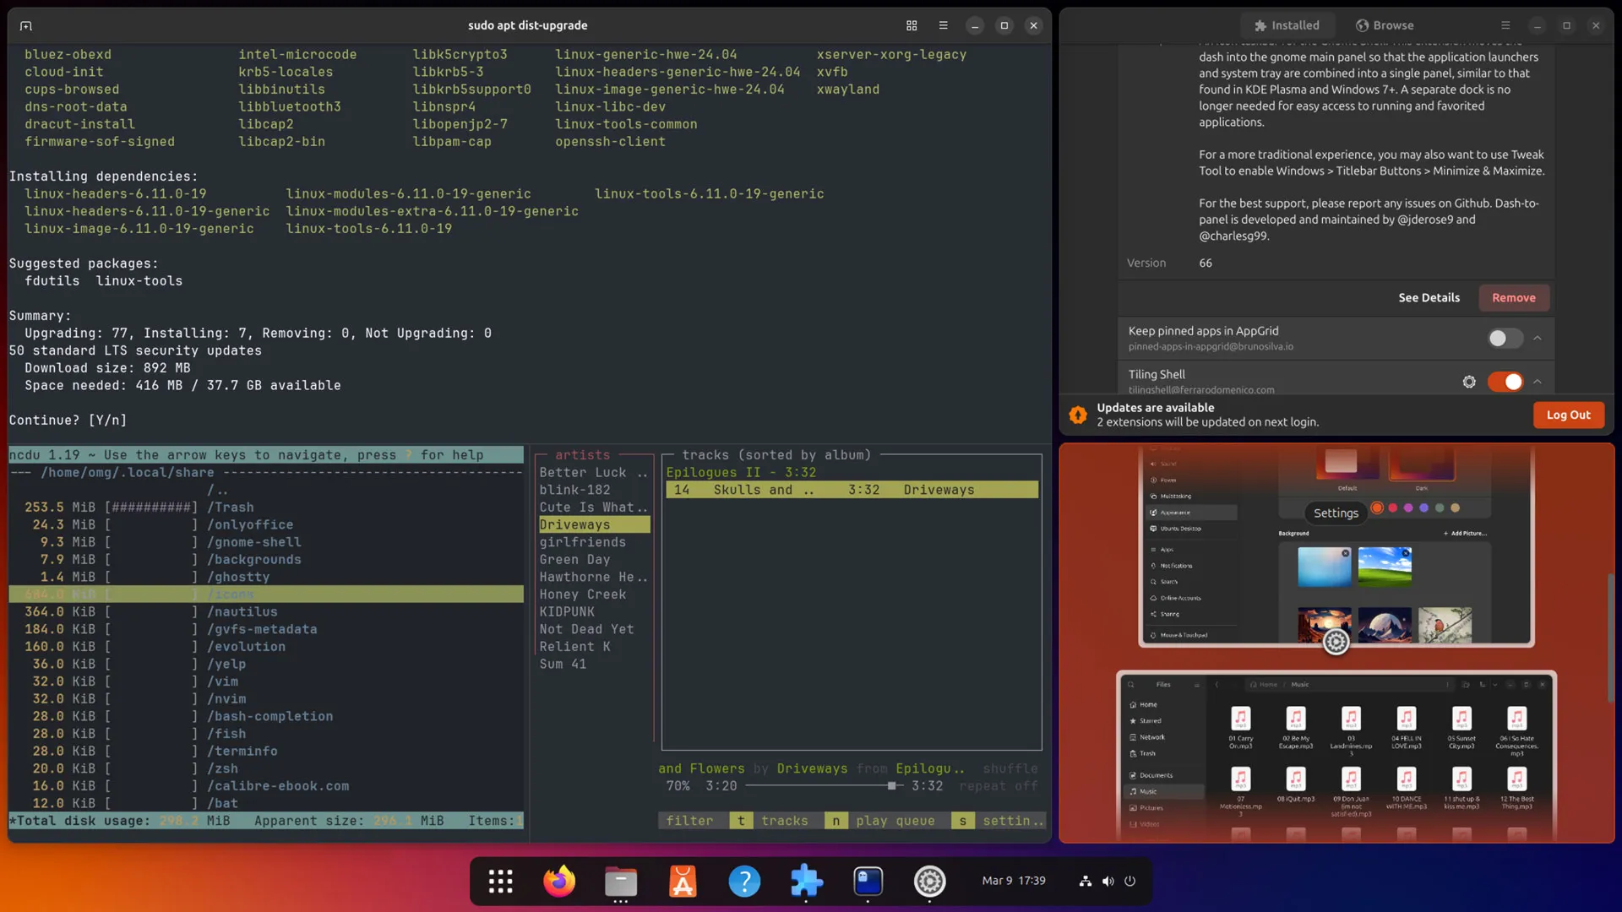Select artist Honey Creek in artists list
The height and width of the screenshot is (912, 1622).
click(594, 594)
